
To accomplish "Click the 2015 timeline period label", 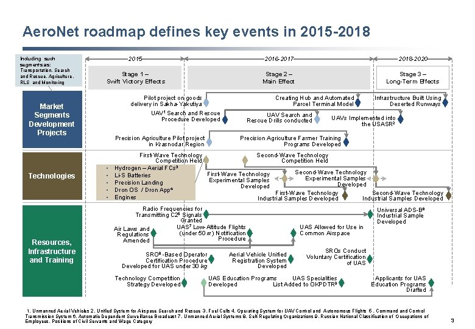I will point(135,58).
